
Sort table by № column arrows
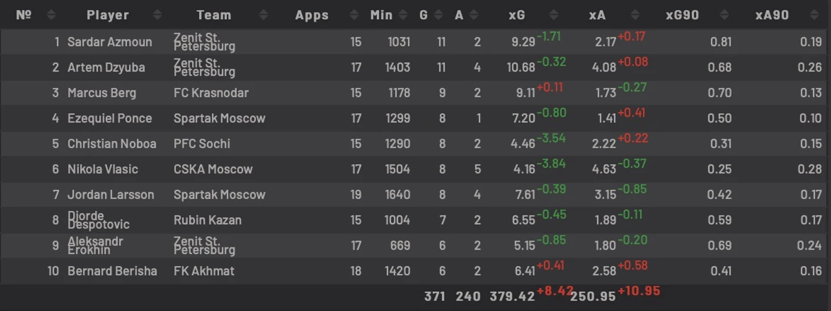[x=51, y=15]
